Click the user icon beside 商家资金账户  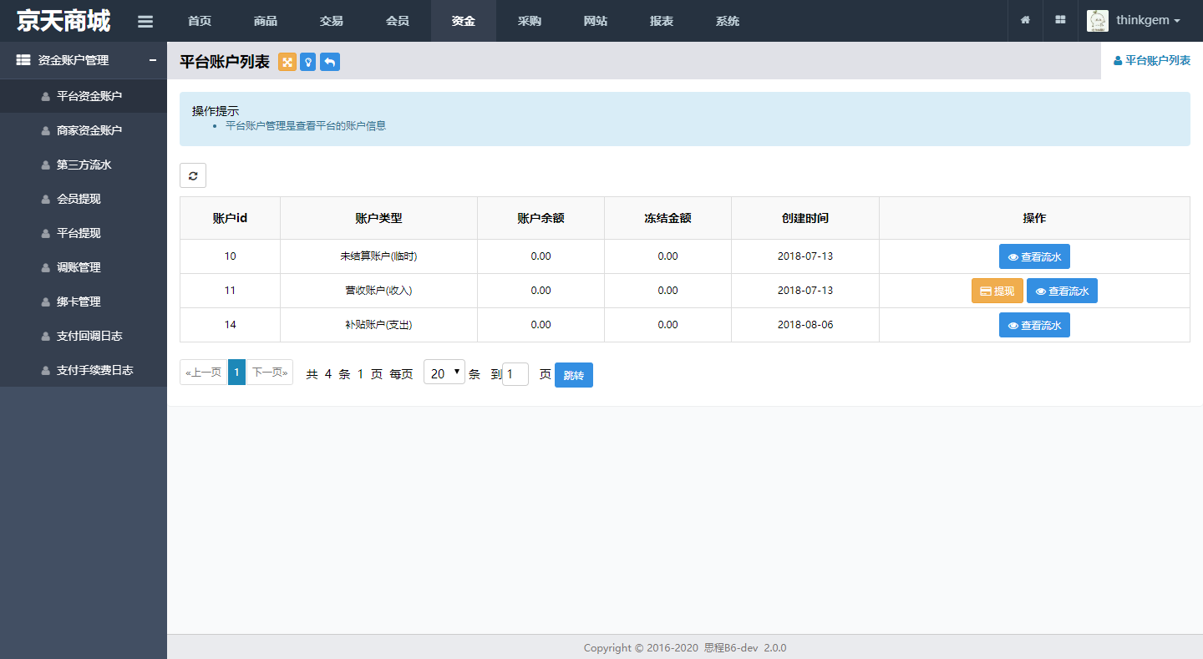pos(46,131)
